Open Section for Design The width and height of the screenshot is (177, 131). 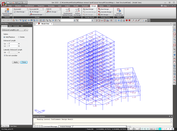(77, 12)
